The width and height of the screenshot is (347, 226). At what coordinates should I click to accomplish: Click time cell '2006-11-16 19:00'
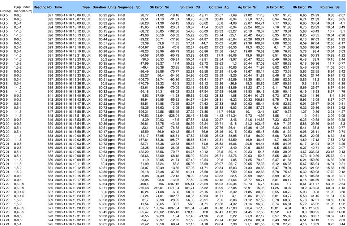[x=68, y=136]
